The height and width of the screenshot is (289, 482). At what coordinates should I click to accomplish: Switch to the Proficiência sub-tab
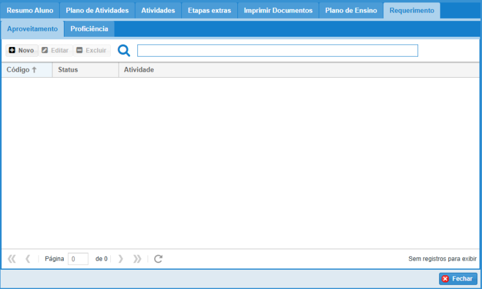tap(89, 29)
